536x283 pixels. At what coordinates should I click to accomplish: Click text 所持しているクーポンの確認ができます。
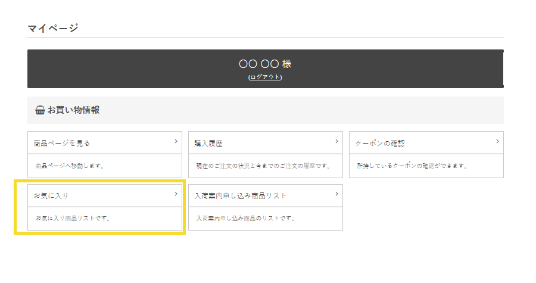tap(412, 166)
